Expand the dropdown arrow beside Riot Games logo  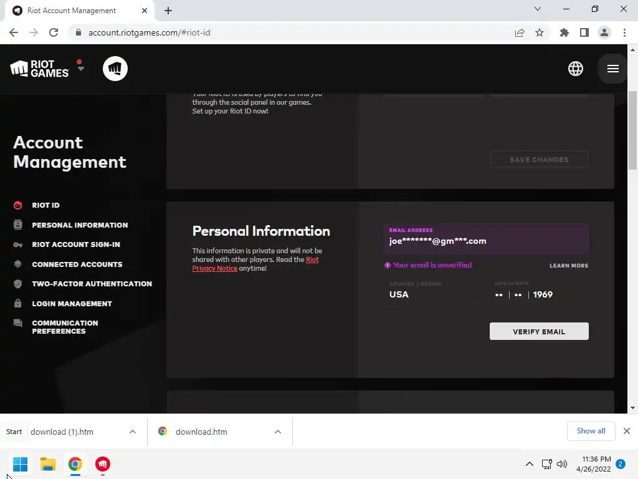(x=80, y=68)
